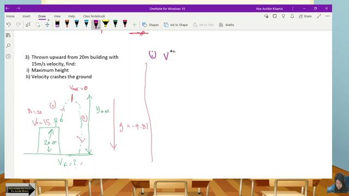349x196 pixels.
Task: Toggle Ink to Shape conversion
Action: point(176,24)
